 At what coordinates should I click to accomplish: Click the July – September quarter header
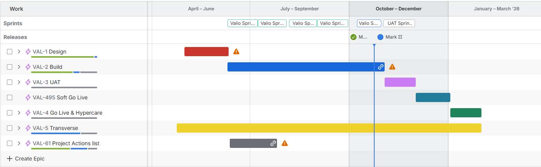(x=299, y=9)
